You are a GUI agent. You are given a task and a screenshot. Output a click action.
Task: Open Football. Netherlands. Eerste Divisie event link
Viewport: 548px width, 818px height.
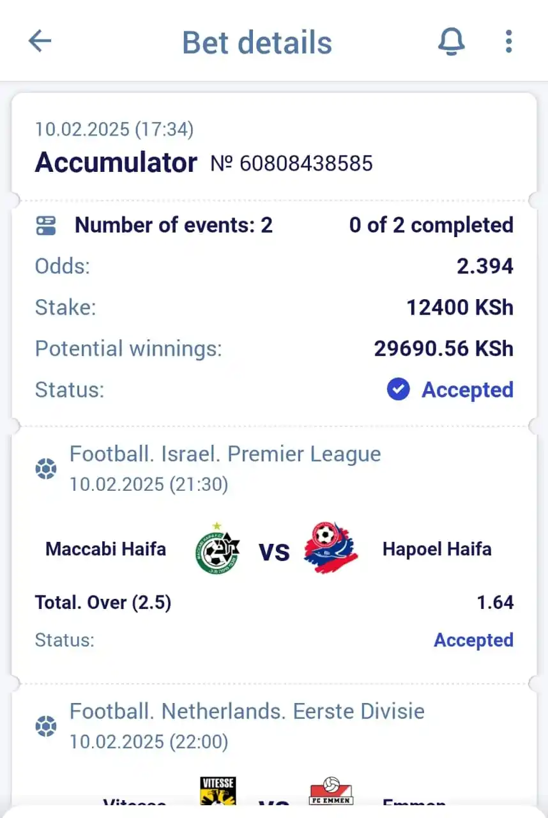(247, 711)
